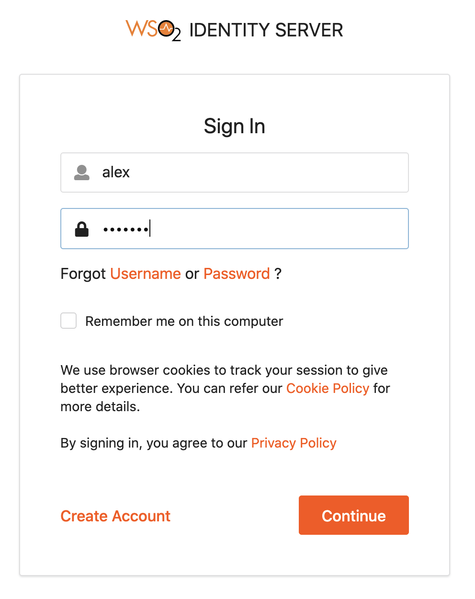Click the question mark after Password link

point(278,274)
